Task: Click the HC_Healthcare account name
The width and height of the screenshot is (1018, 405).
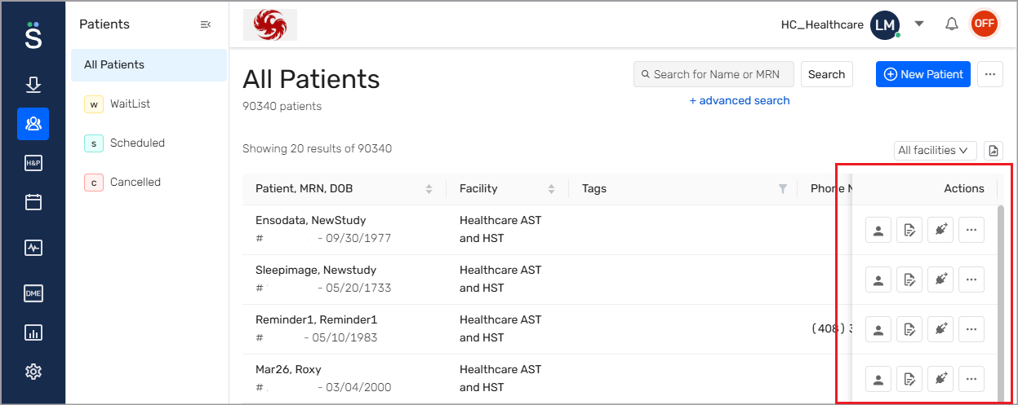Action: 822,24
